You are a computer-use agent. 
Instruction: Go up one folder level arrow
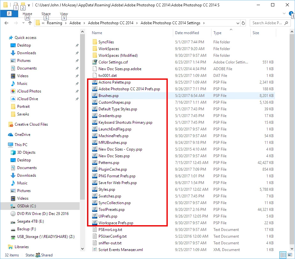pos(30,23)
